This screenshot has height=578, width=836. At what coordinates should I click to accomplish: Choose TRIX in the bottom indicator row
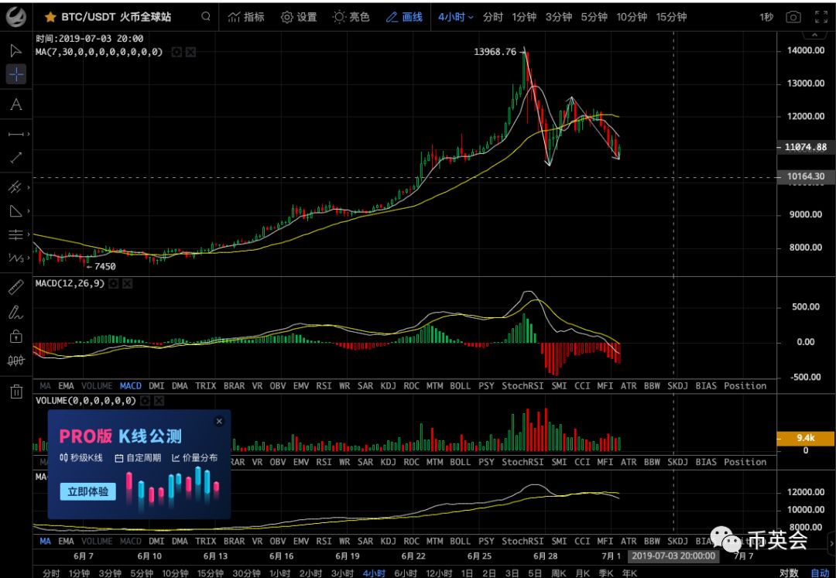click(x=205, y=541)
